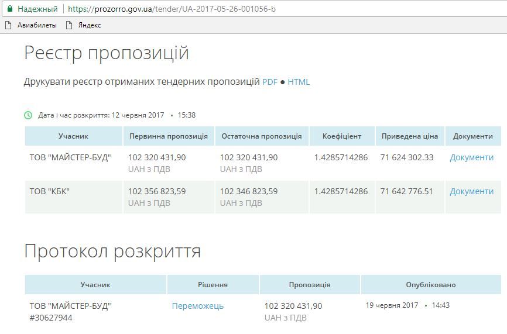Open Документи link for ТОВ "МАЙСТЕР-БУД"
The height and width of the screenshot is (334, 507).
click(471, 157)
